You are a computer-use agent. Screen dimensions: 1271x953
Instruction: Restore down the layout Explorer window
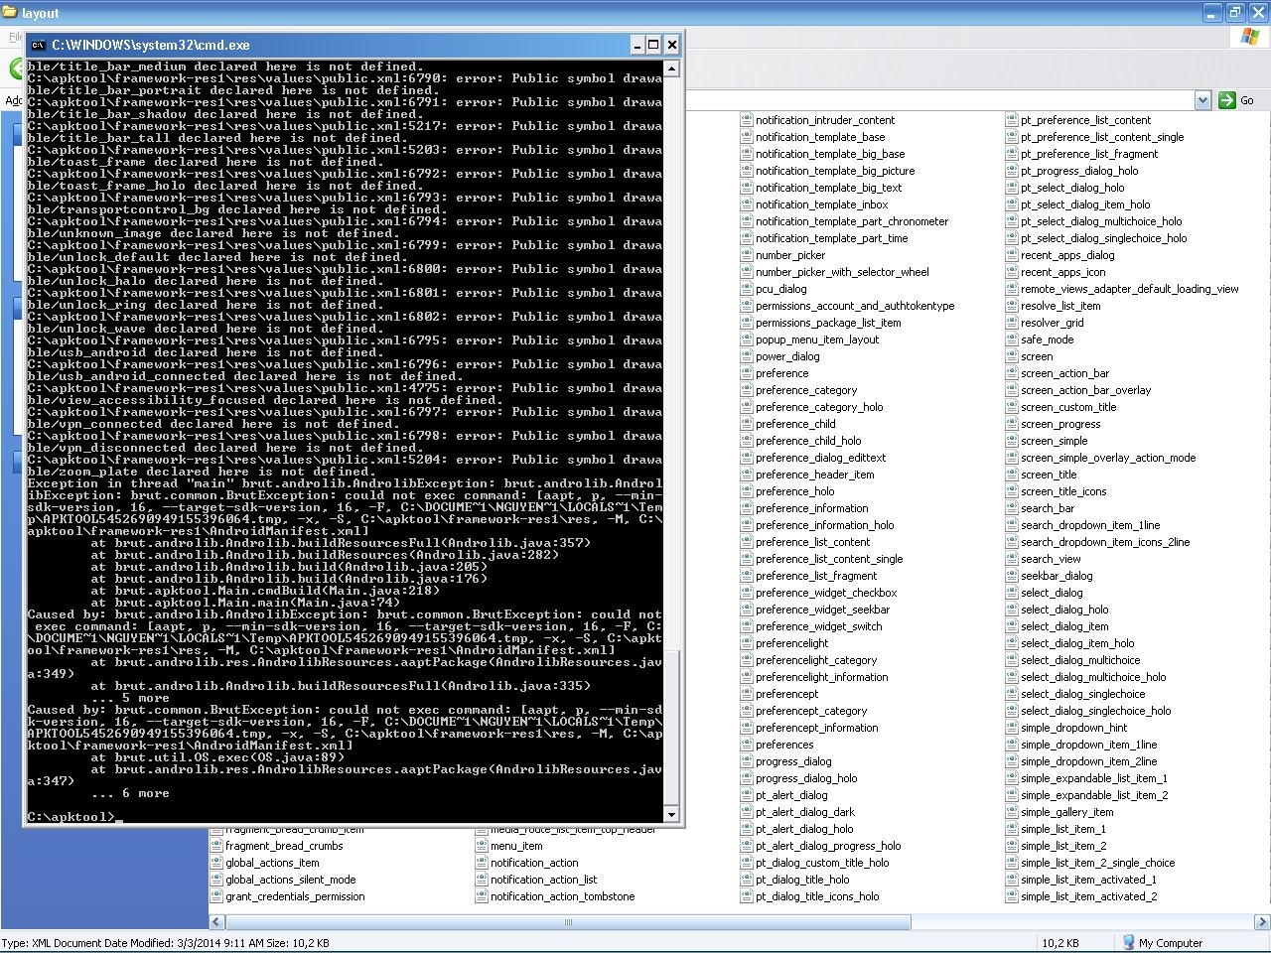pos(1234,13)
